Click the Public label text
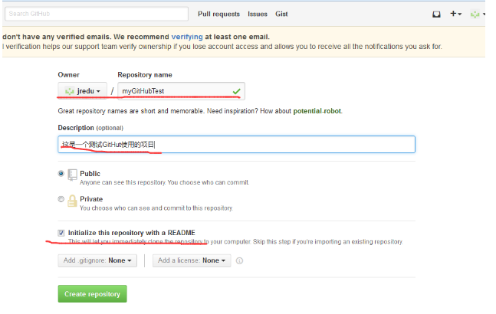This screenshot has width=496, height=314. (90, 173)
